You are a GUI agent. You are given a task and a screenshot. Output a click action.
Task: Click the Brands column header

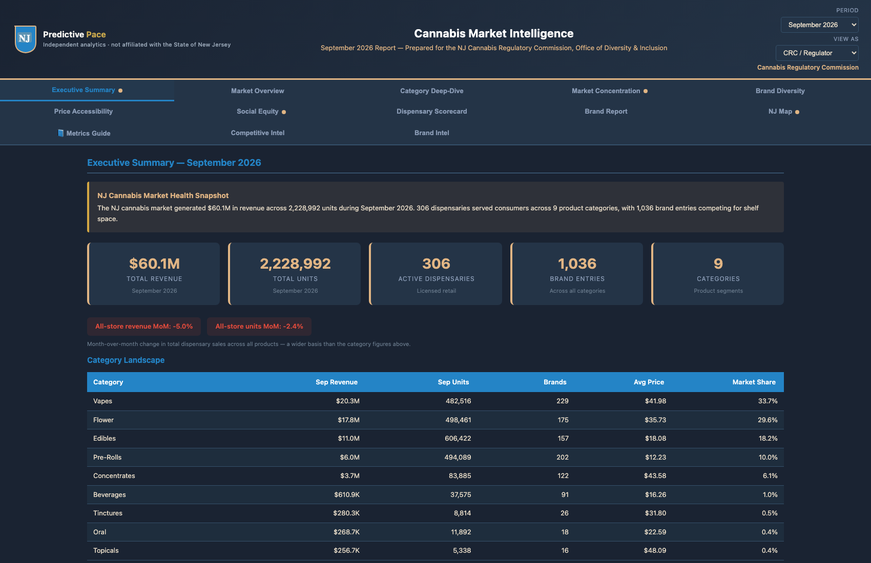[555, 382]
